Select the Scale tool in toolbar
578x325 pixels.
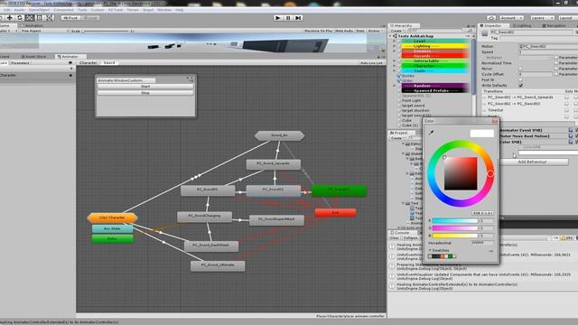(30, 18)
